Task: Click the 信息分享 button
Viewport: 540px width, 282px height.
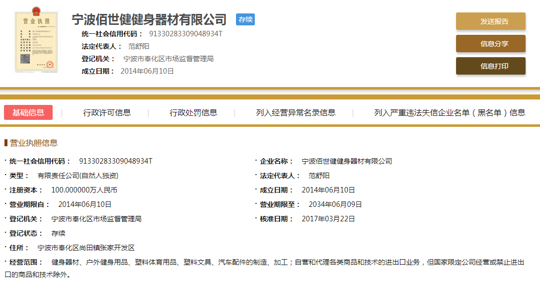Action: pyautogui.click(x=491, y=44)
